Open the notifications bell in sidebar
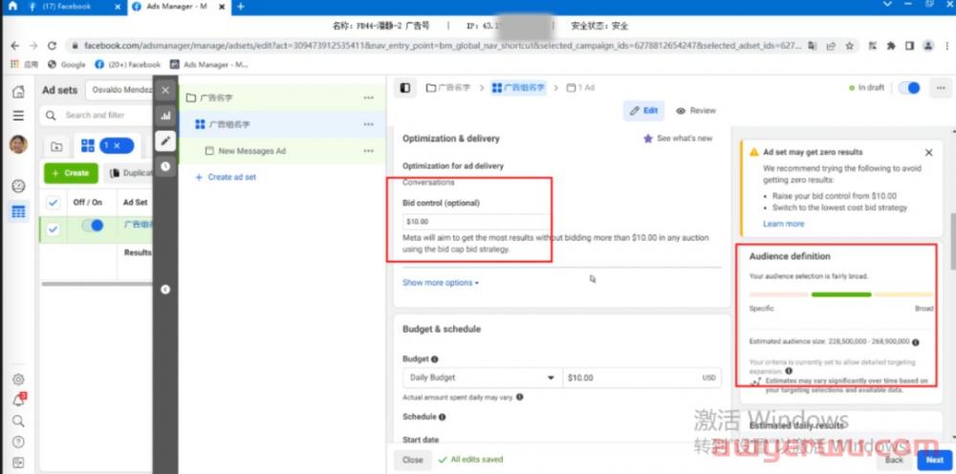Screen dimensions: 956x474 pyautogui.click(x=19, y=399)
